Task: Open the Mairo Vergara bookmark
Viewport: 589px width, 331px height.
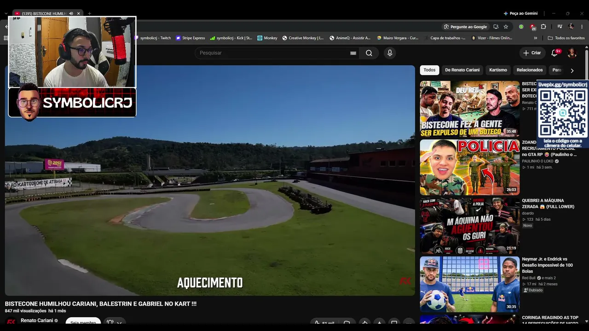Action: (398, 38)
